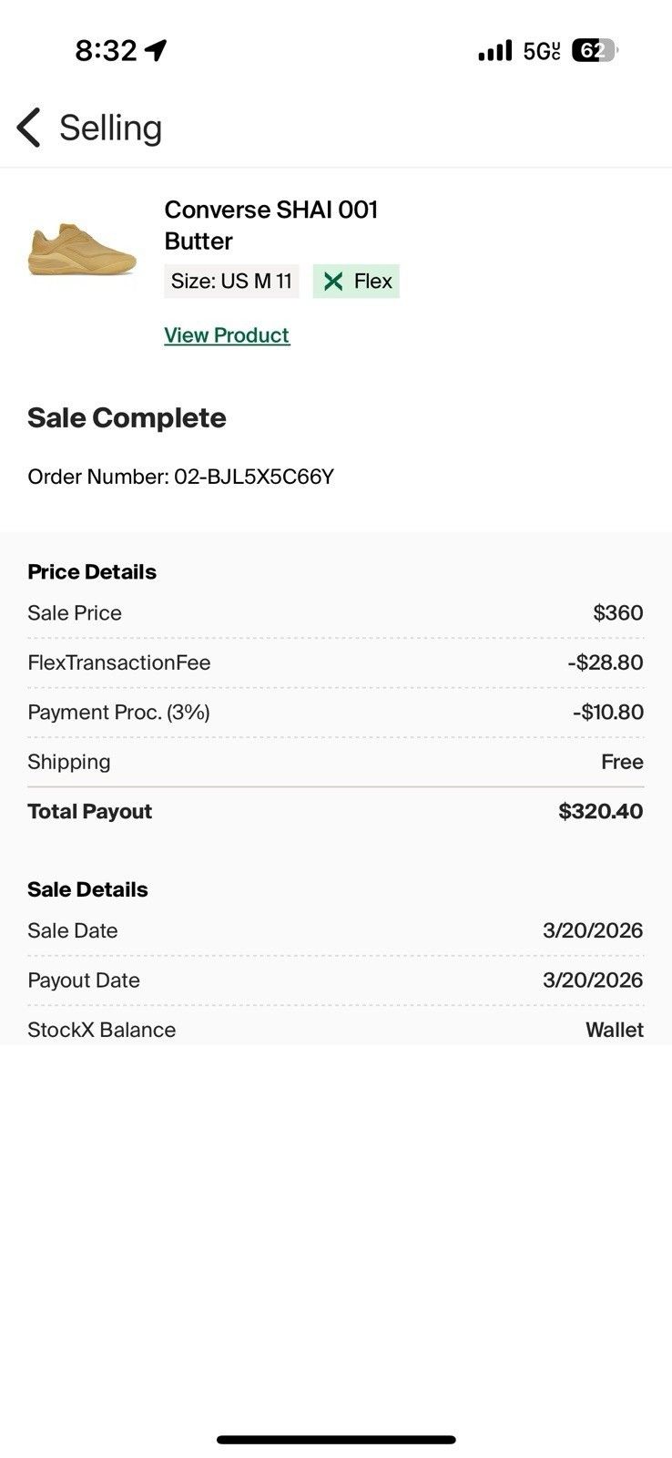Tap the Sale Price $360 row
The height and width of the screenshot is (1458, 672).
coord(335,613)
